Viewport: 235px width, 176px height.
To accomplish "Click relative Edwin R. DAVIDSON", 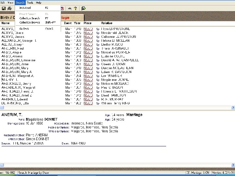I will point(116,72).
